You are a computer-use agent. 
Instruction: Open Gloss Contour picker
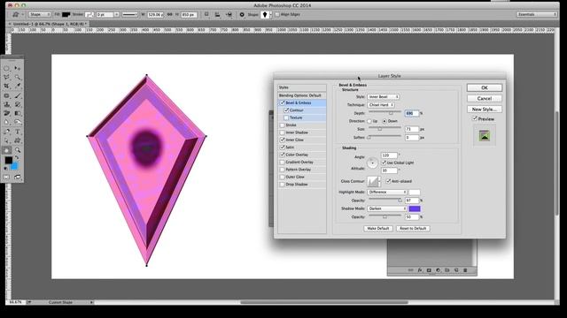tap(373, 181)
